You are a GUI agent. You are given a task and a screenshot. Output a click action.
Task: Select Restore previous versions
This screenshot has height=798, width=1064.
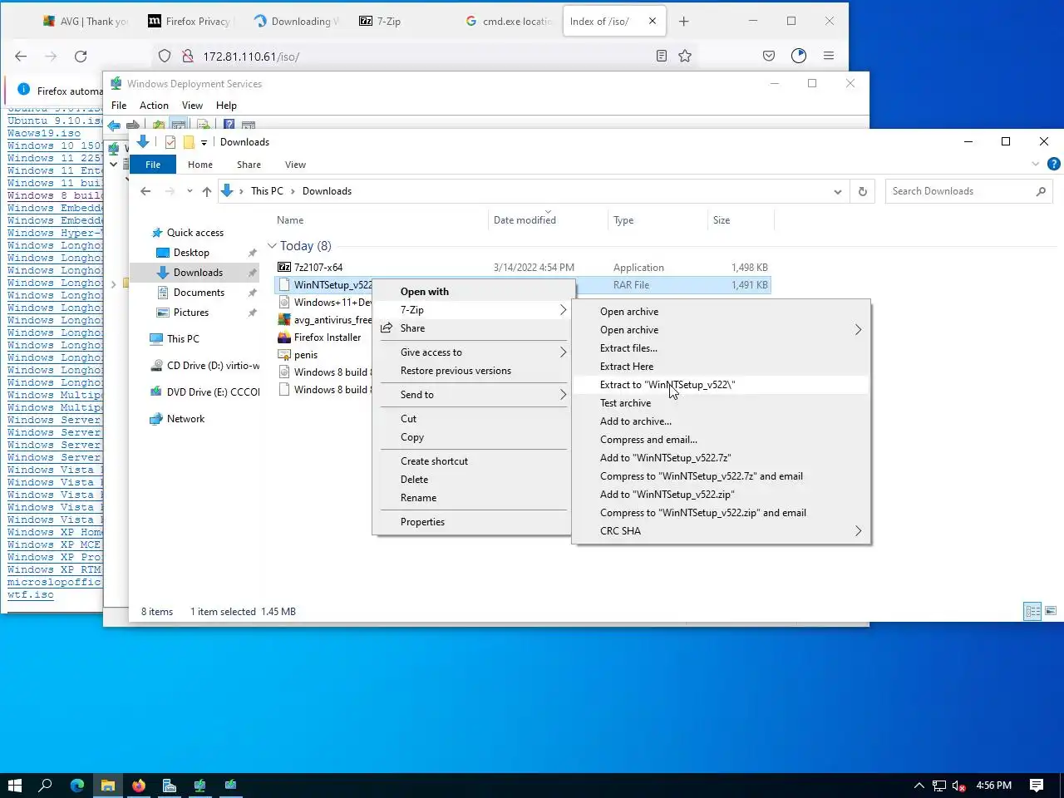pos(456,371)
